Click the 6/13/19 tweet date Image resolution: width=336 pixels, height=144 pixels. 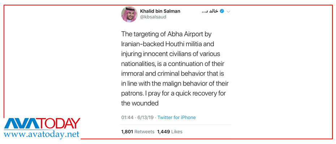tap(146, 117)
